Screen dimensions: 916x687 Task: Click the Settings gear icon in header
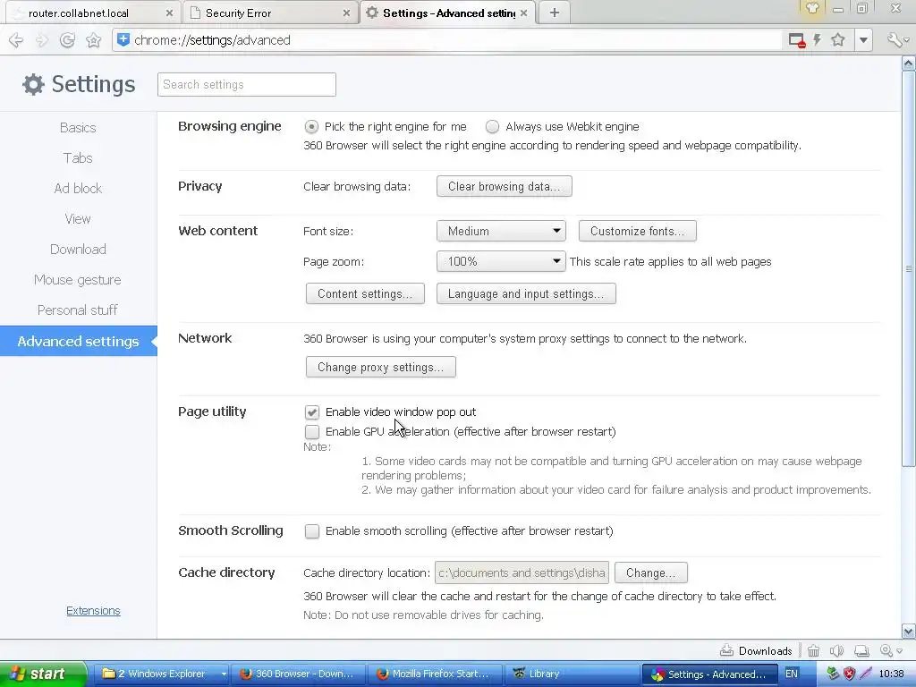[33, 85]
